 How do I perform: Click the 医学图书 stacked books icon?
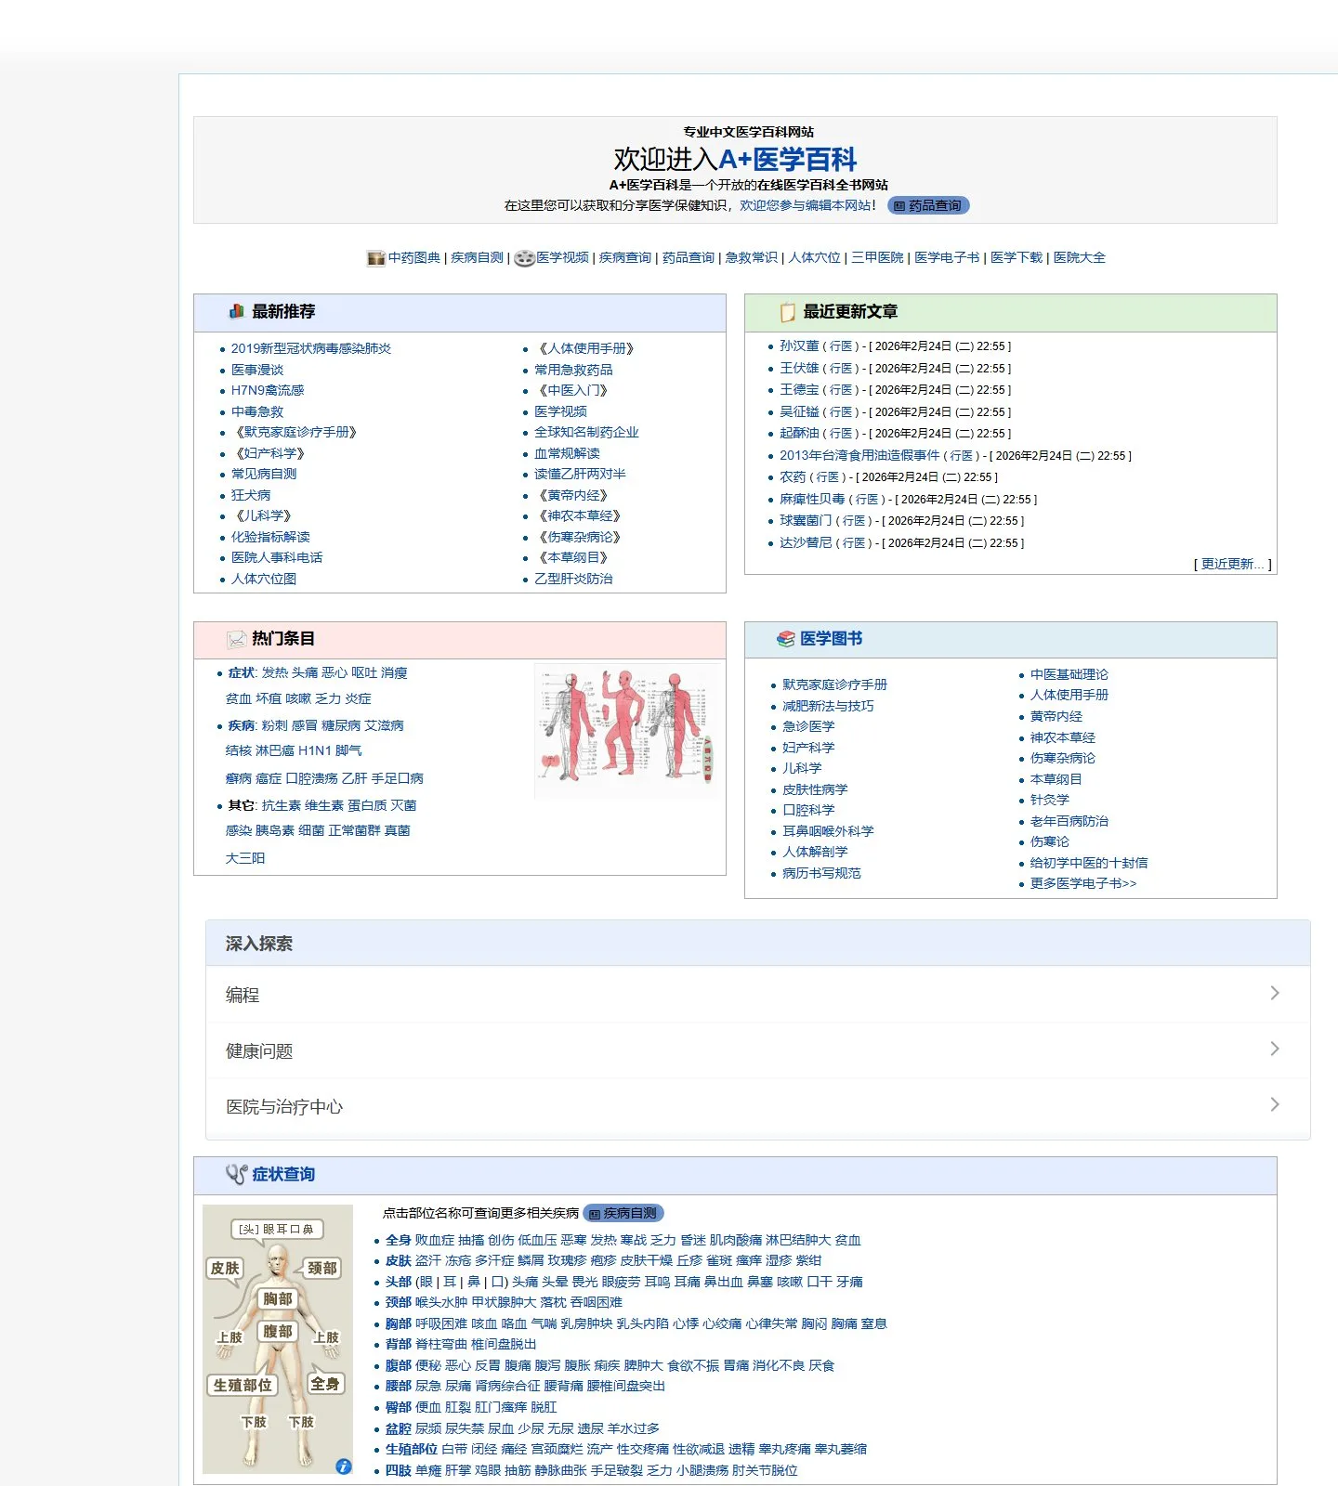coord(786,639)
